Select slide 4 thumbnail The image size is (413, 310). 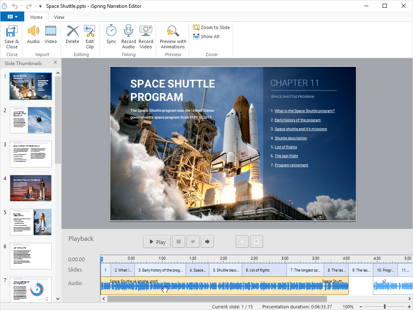31,188
